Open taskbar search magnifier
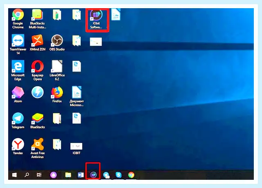The height and width of the screenshot is (188, 262). pos(27,175)
